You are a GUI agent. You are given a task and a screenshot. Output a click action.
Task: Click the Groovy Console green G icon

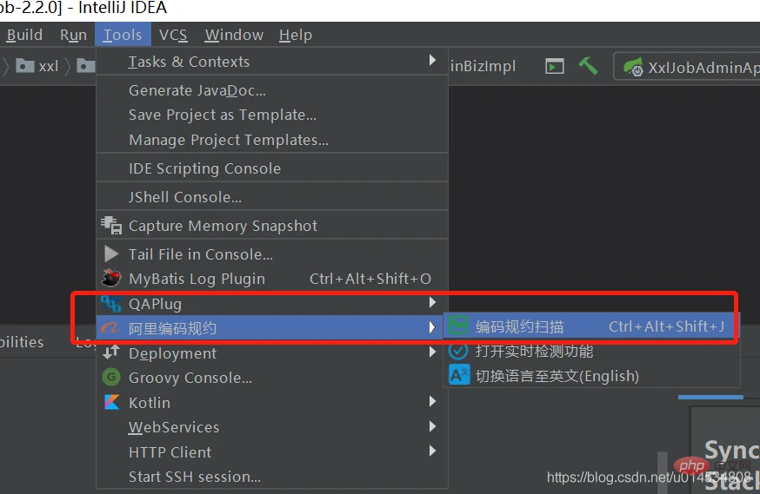pyautogui.click(x=111, y=377)
